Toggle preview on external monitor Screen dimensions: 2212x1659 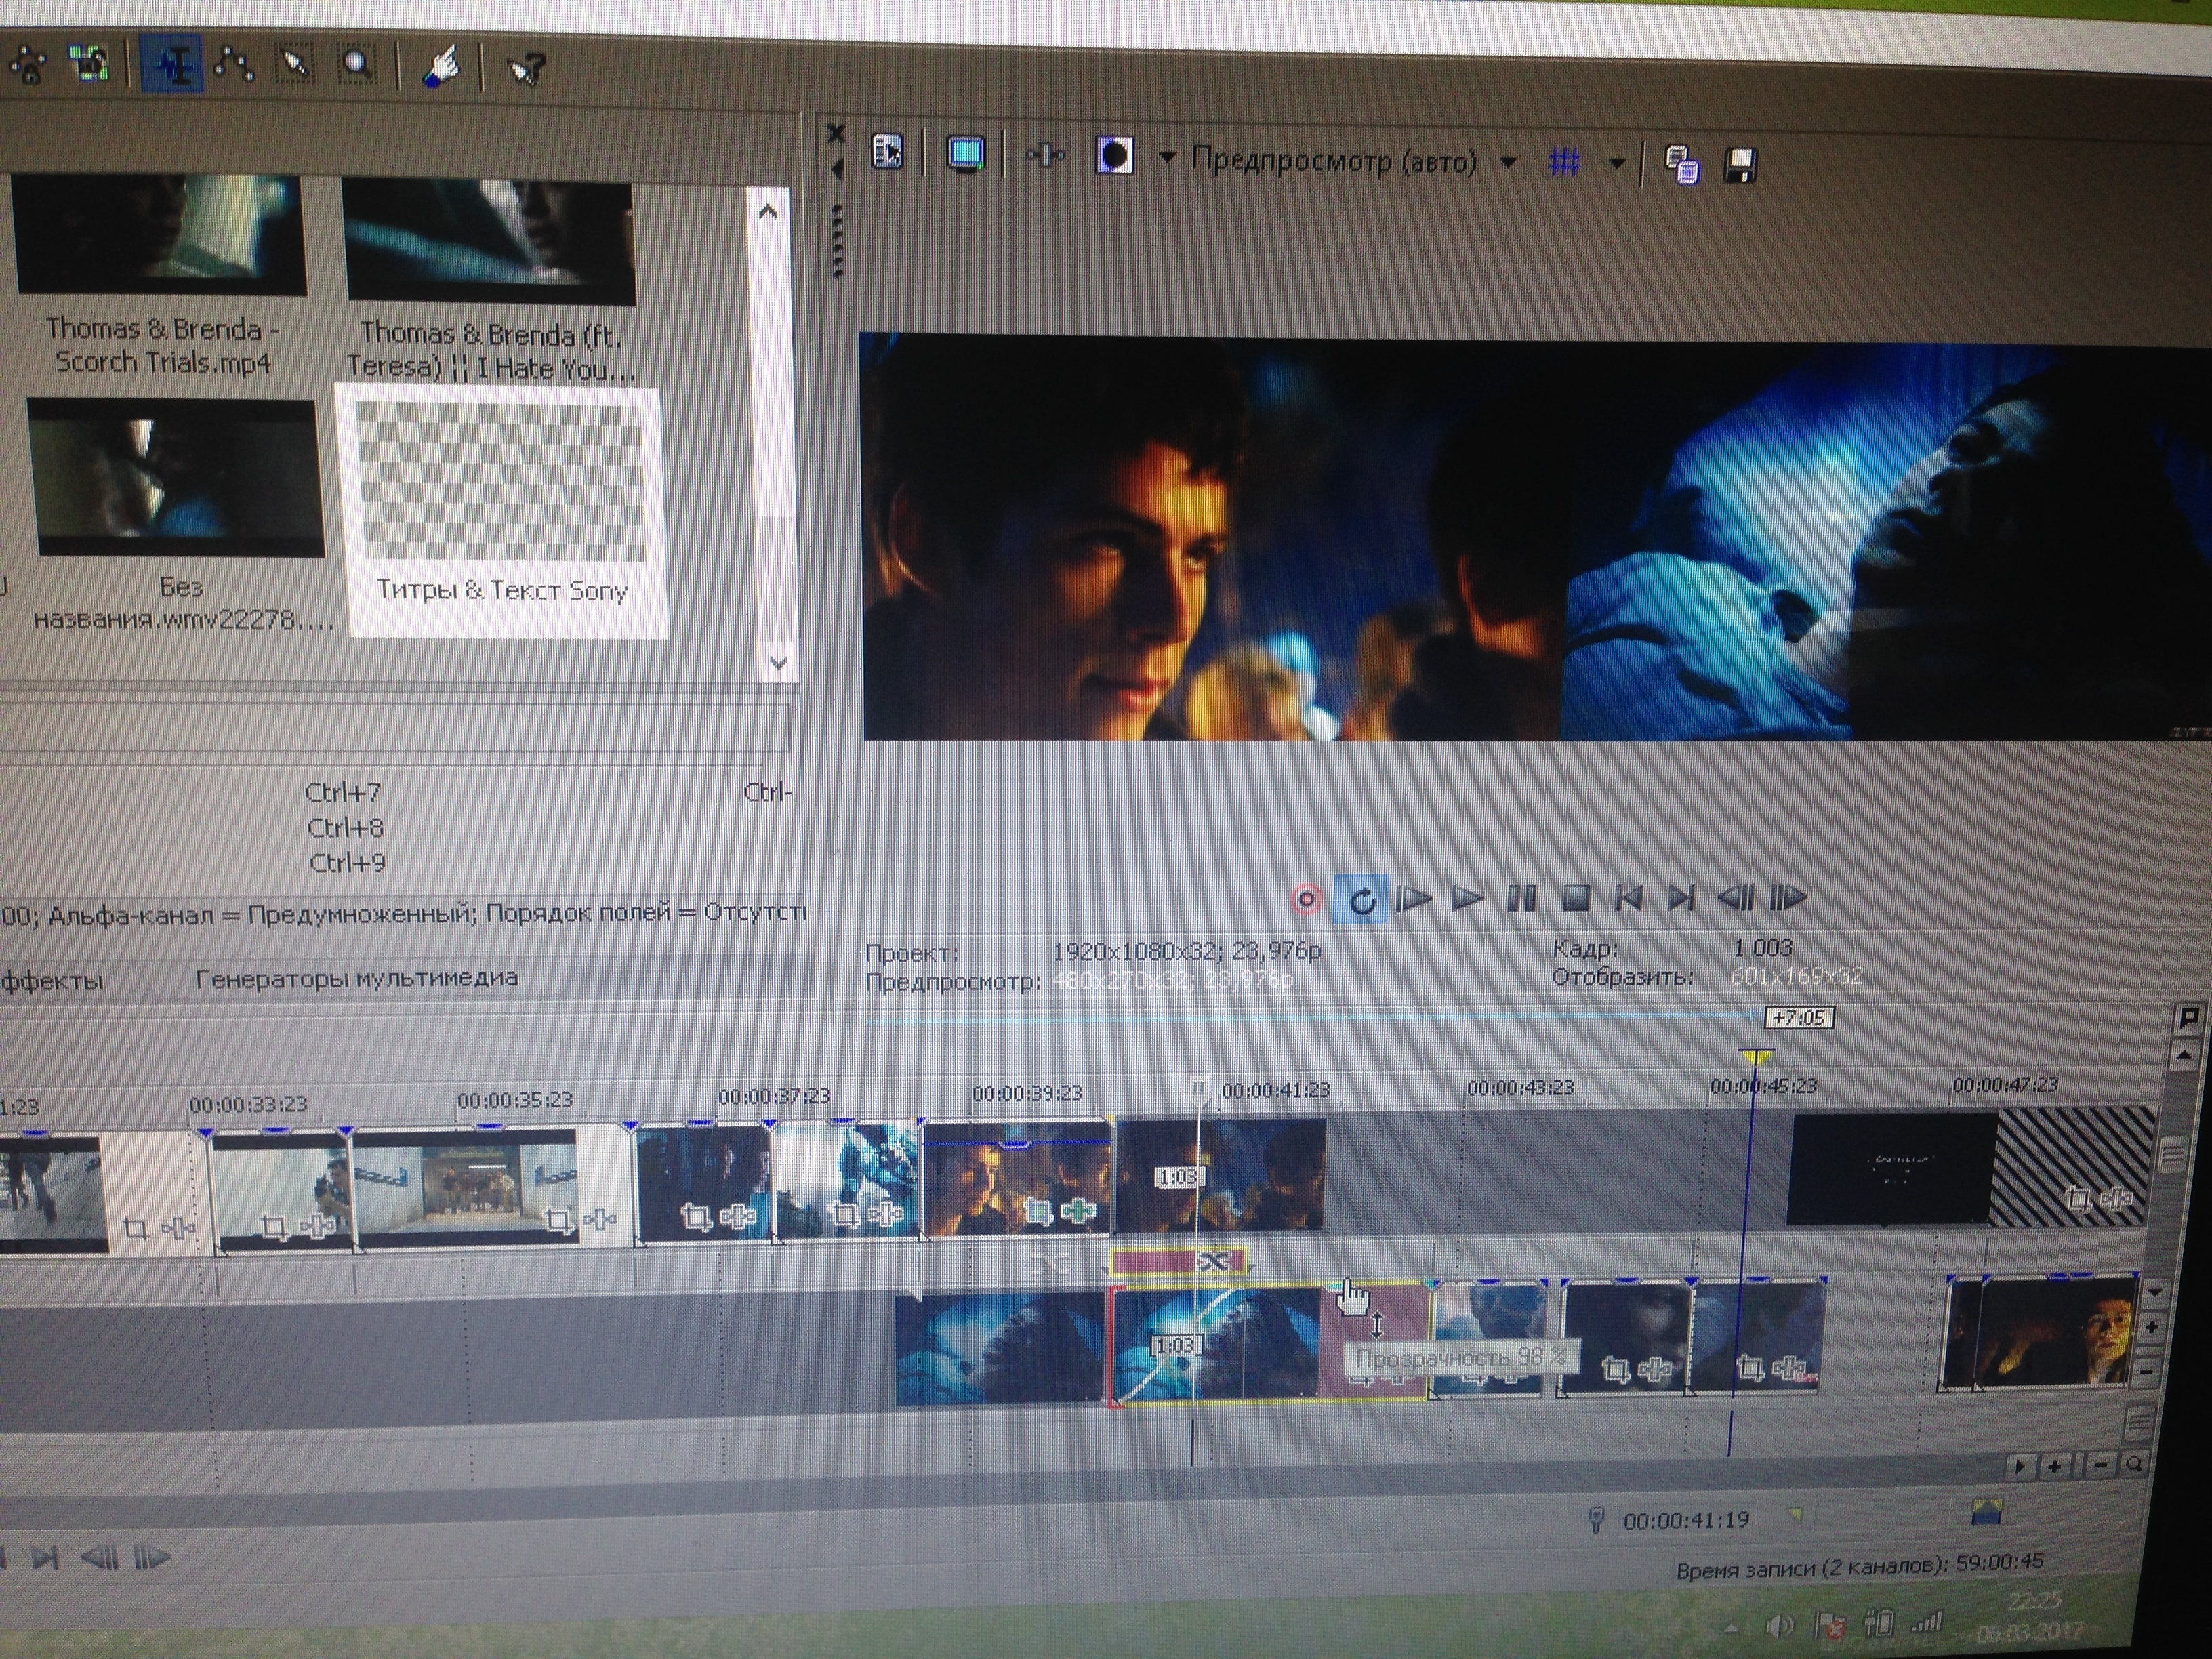[x=965, y=154]
